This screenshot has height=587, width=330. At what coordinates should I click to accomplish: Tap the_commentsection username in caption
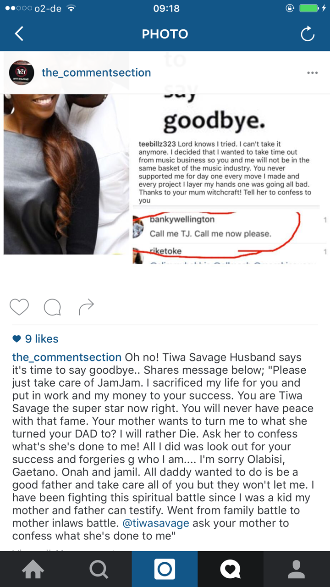pos(67,357)
